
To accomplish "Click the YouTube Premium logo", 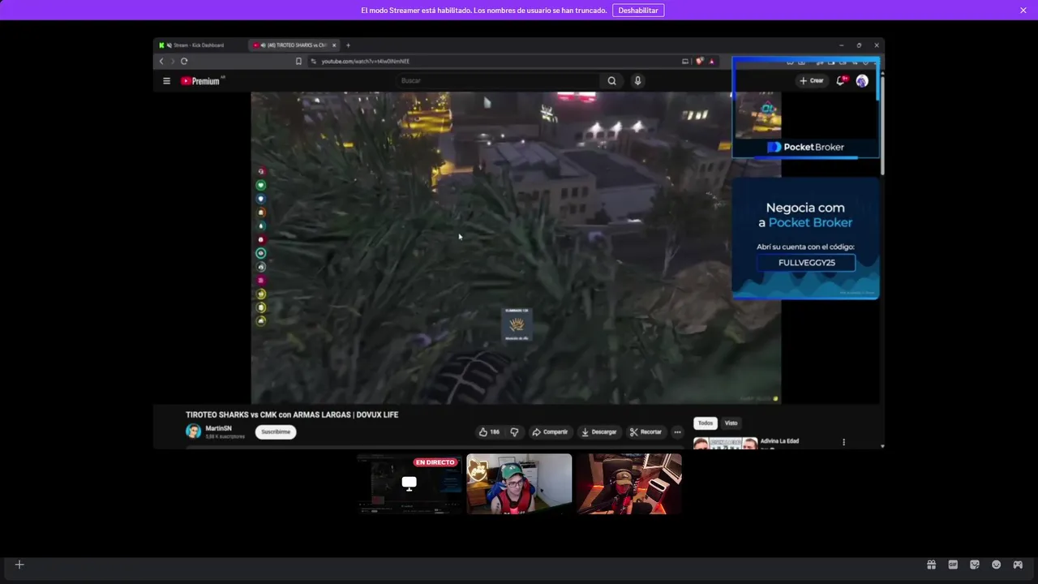I will (201, 81).
